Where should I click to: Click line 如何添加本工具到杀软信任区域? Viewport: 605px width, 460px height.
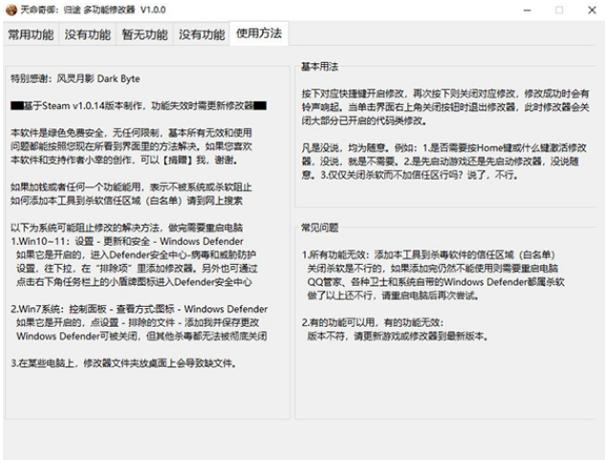[126, 201]
